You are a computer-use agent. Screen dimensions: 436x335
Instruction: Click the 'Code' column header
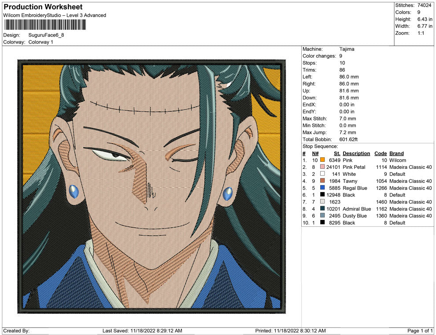pyautogui.click(x=381, y=153)
